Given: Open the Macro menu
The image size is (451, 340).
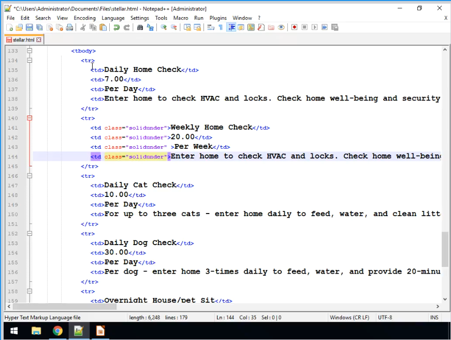Looking at the screenshot, I should click(x=181, y=18).
